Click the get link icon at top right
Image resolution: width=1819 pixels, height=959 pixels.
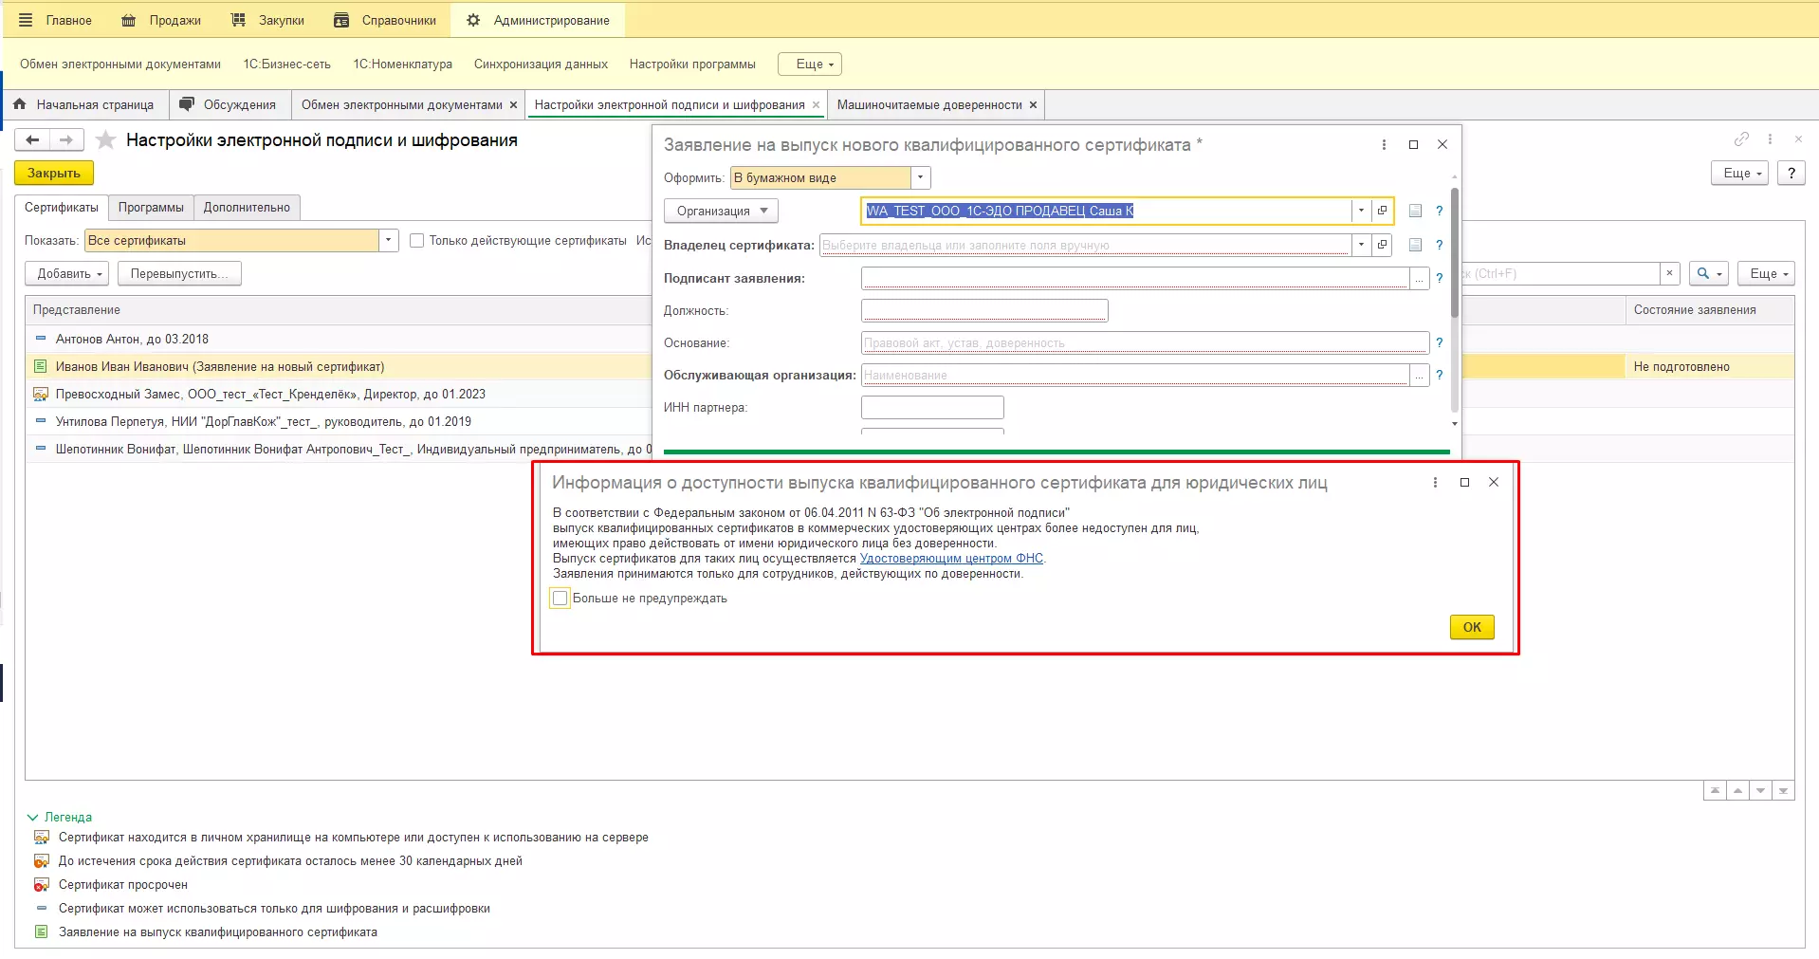coord(1741,139)
